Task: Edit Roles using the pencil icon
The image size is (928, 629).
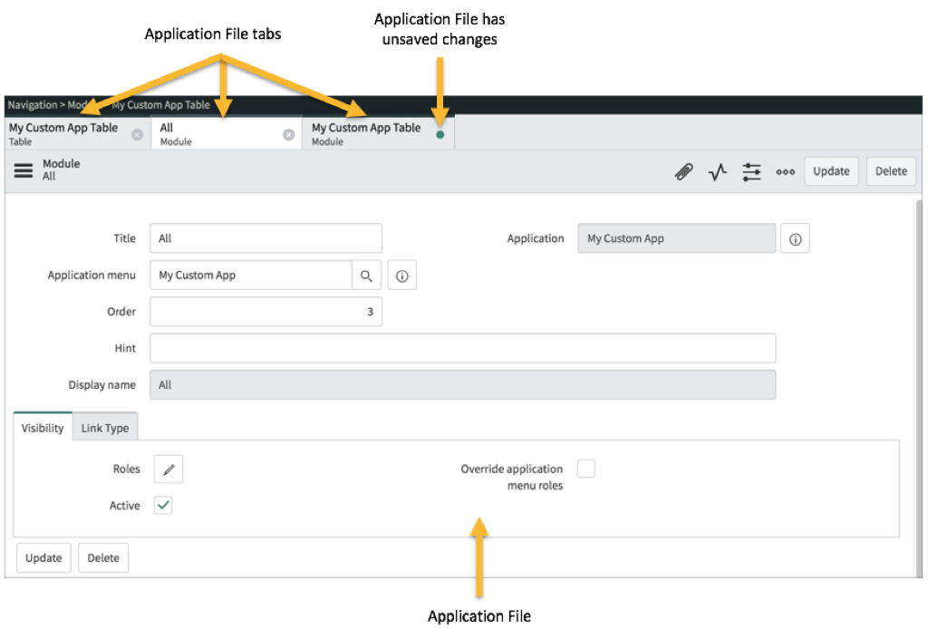Action: 167,469
